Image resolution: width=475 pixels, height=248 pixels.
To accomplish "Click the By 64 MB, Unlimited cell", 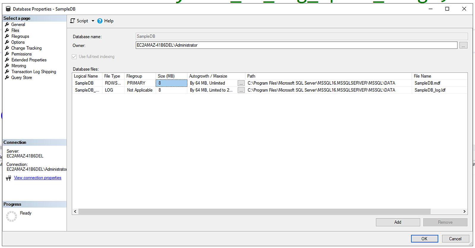I will click(212, 83).
